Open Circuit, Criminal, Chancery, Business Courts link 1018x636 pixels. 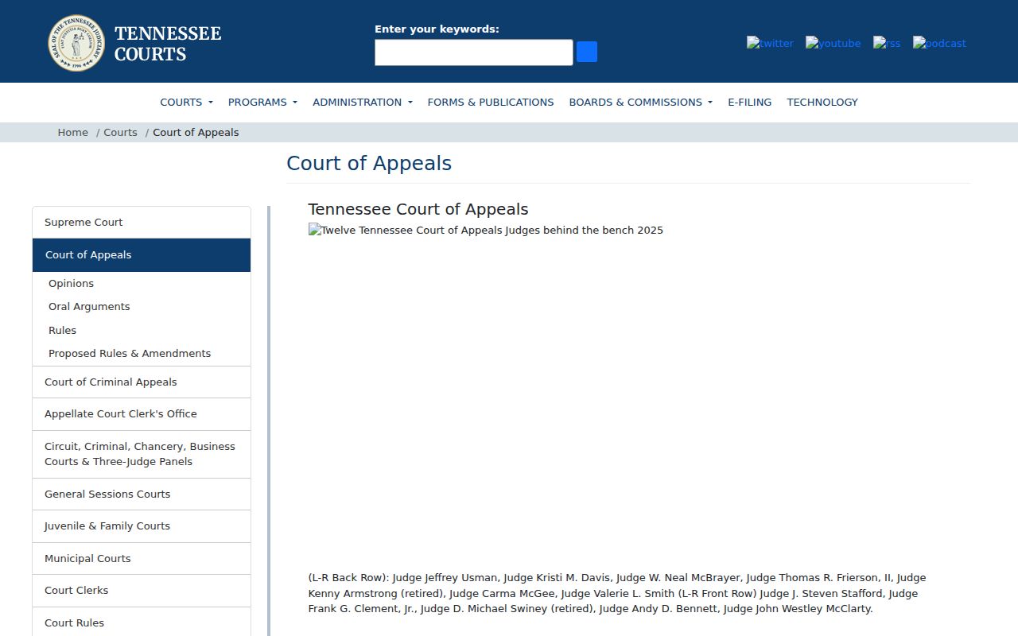pos(142,454)
